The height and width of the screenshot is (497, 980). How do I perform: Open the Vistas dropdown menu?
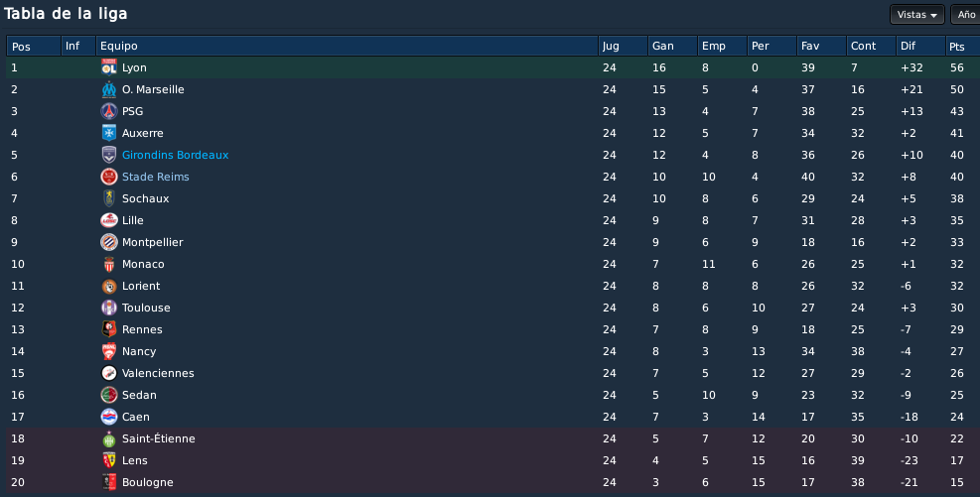pos(916,14)
